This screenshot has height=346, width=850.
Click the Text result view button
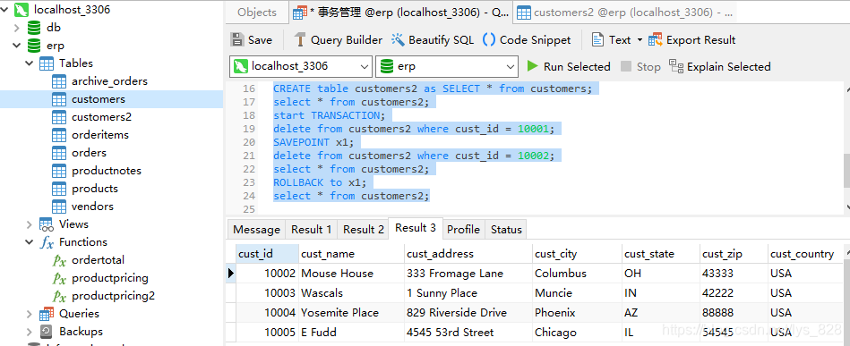point(611,39)
